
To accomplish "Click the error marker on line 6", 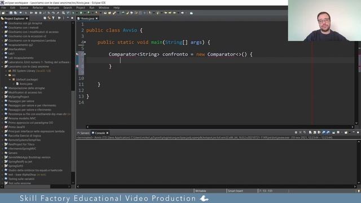I will tap(77, 54).
